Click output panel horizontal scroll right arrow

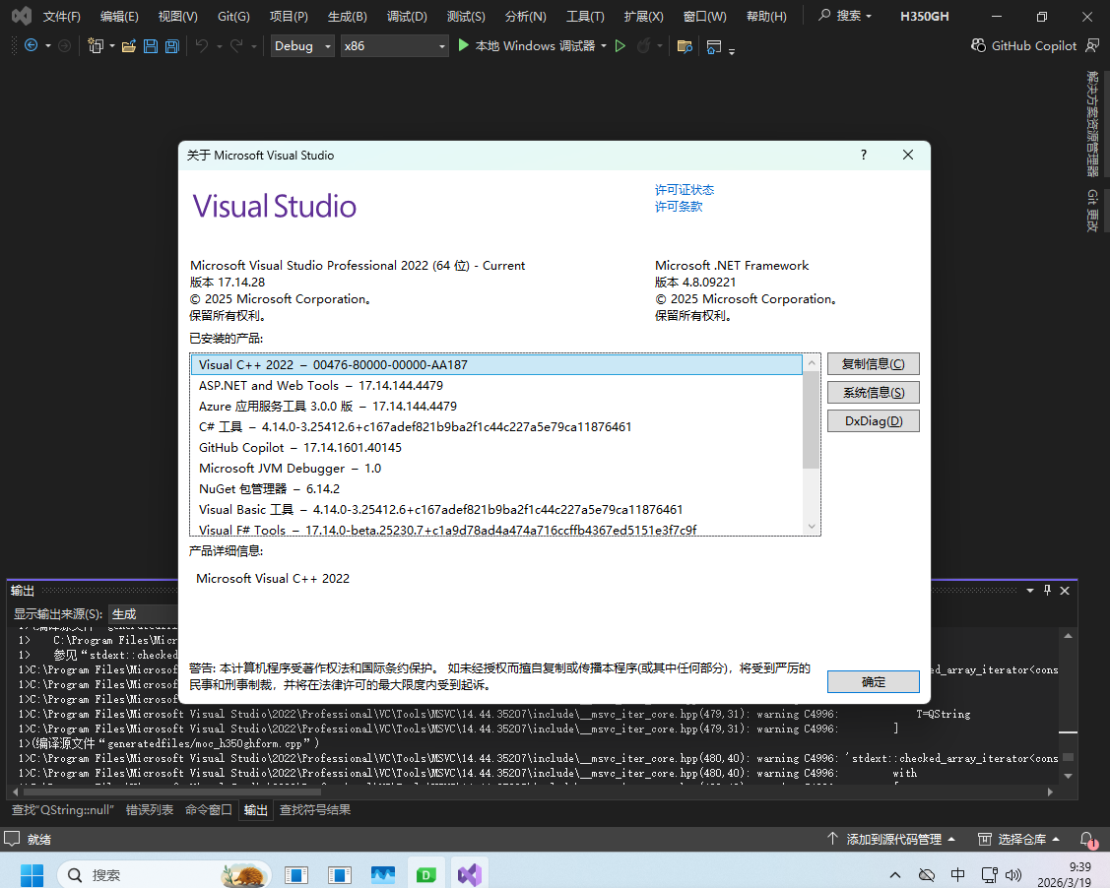(x=1050, y=793)
